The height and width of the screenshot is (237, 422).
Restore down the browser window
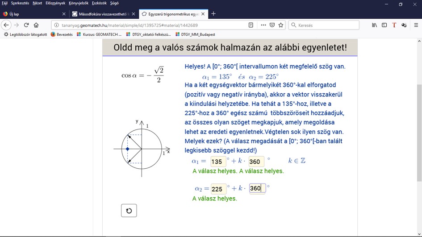coord(401,4)
